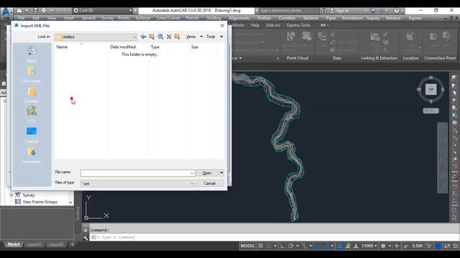Open History location in dialog sidebar
Image resolution: width=460 pixels, height=258 pixels.
click(x=32, y=54)
